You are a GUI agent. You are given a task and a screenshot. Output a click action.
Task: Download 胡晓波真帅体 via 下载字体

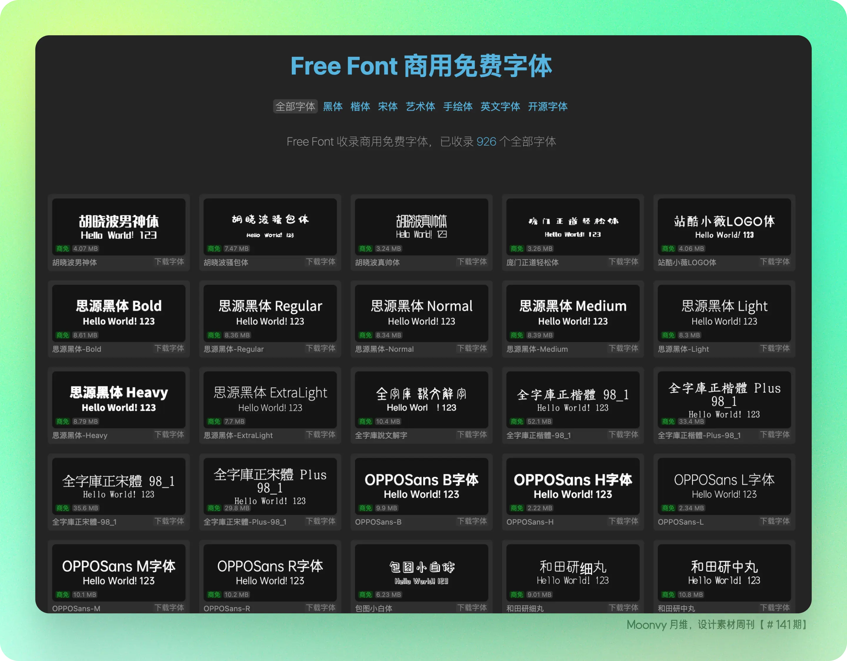pyautogui.click(x=472, y=262)
